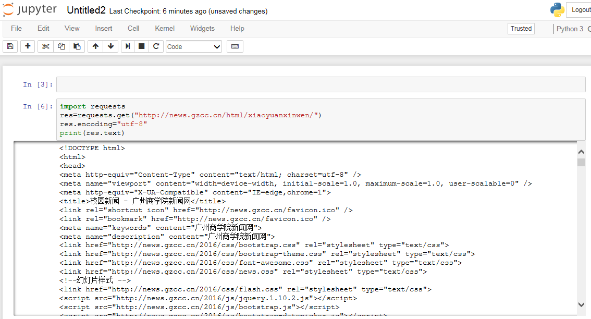
Task: Click the viewport meta tag output line
Action: click(x=295, y=183)
